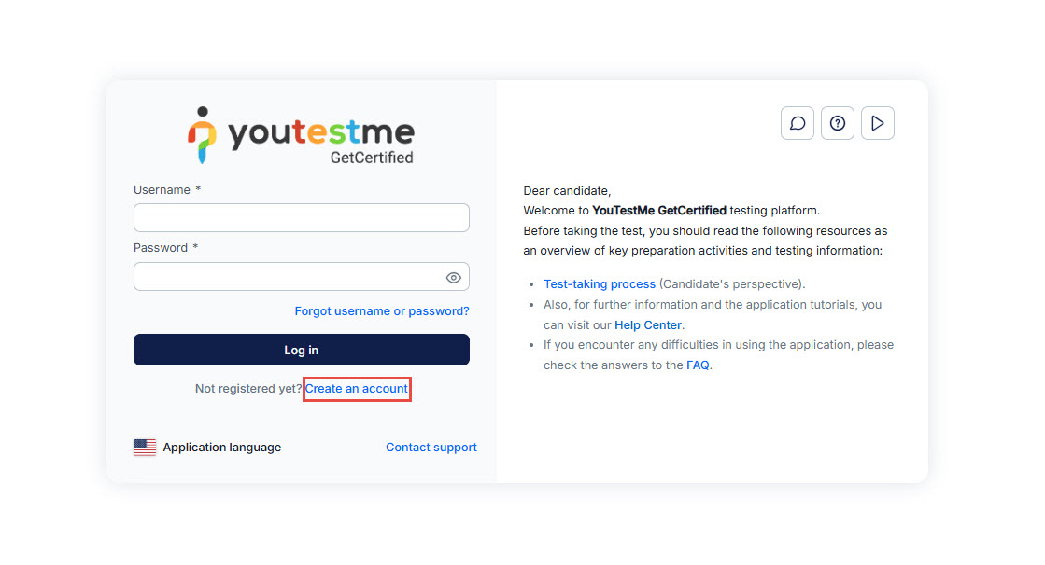Click the Username field label
This screenshot has height=565, width=1045.
(x=162, y=190)
